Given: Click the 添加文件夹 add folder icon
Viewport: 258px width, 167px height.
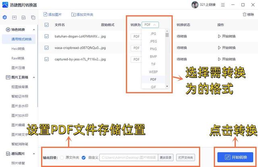Looking at the screenshot, I should [73, 14].
